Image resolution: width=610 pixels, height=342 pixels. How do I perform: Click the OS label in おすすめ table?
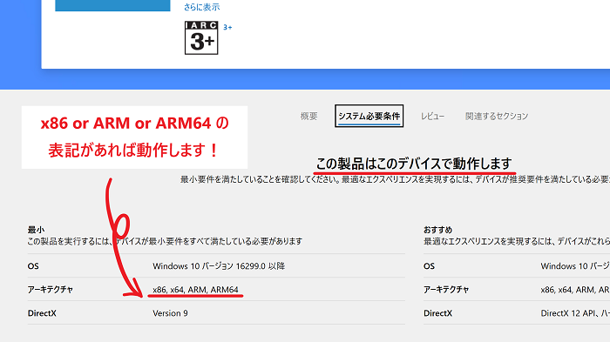[x=429, y=266]
